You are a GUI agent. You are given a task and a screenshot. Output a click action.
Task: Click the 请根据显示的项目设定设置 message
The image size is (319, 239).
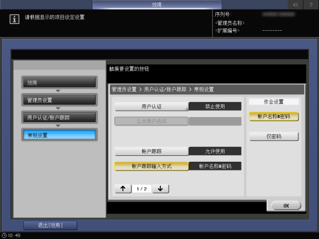[x=55, y=17]
